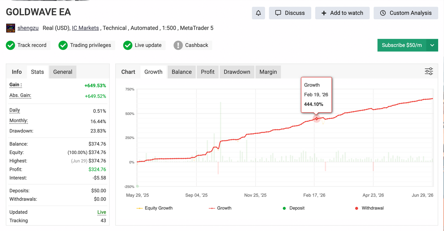
Task: Click the Live update green checkmark
Action: (x=128, y=45)
